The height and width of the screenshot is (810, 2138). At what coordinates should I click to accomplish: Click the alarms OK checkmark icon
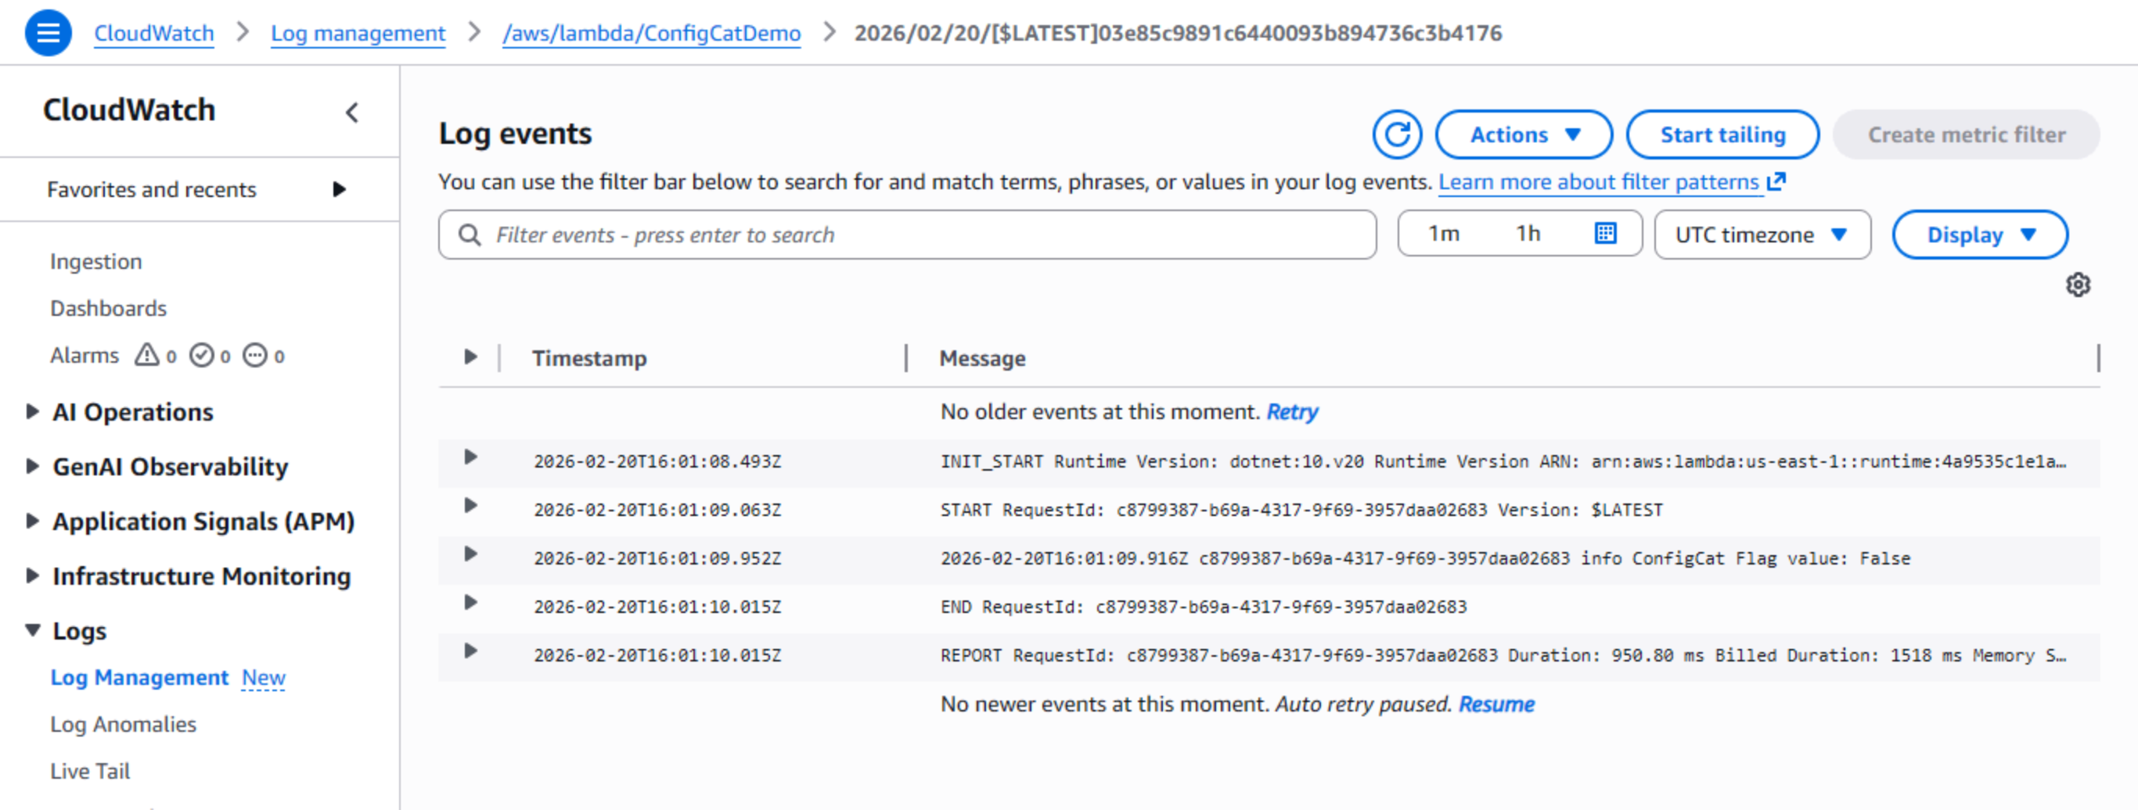(x=202, y=355)
